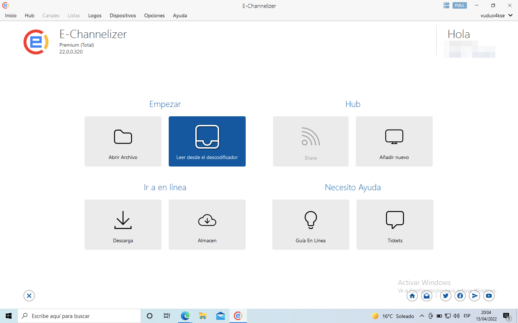Viewport: 518px width, 323px height.
Task: Select the Añadir nuevo monitor tile
Action: click(394, 141)
